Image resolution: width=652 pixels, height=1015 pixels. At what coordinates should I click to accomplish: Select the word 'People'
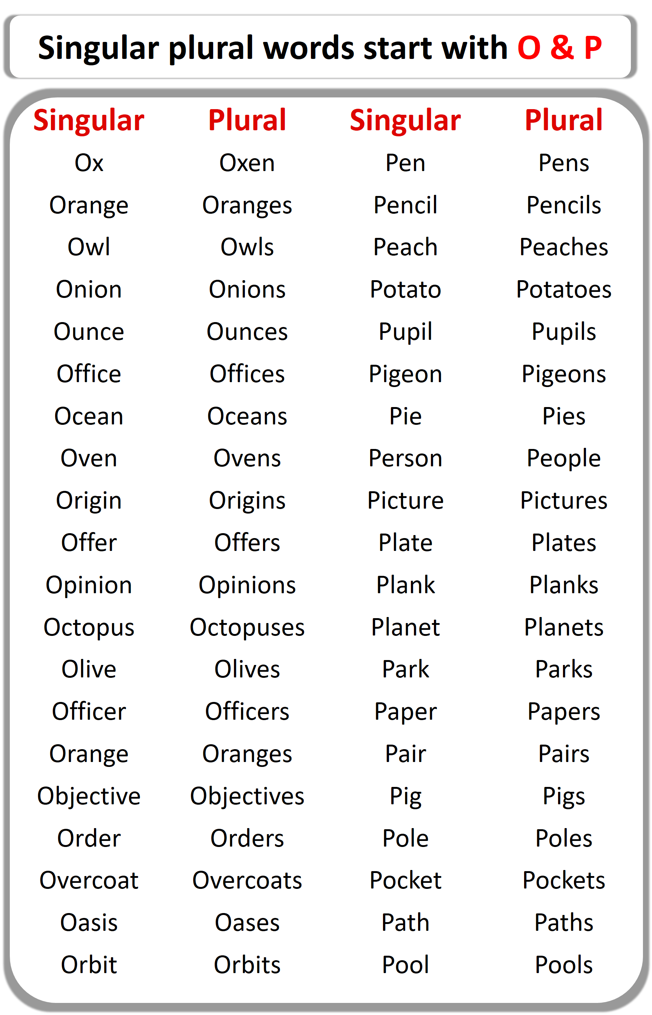(x=563, y=458)
